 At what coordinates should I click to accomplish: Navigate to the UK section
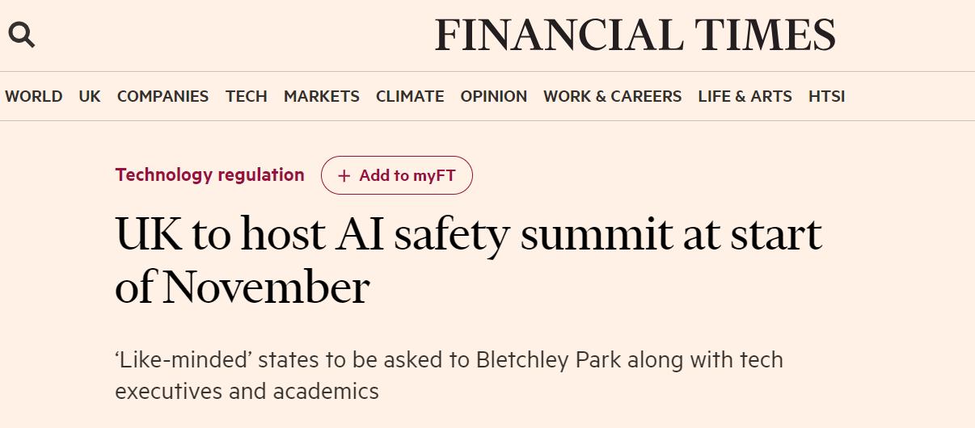click(x=90, y=96)
